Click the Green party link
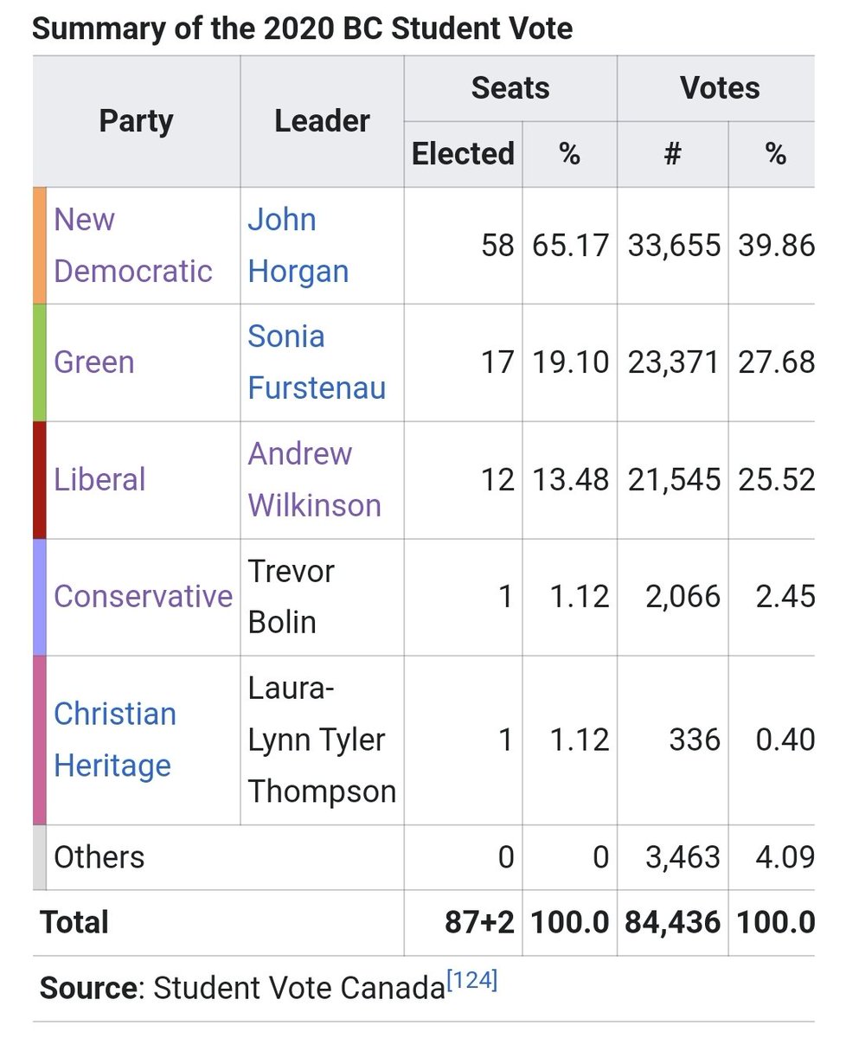Image resolution: width=846 pixels, height=1038 pixels. coord(93,362)
